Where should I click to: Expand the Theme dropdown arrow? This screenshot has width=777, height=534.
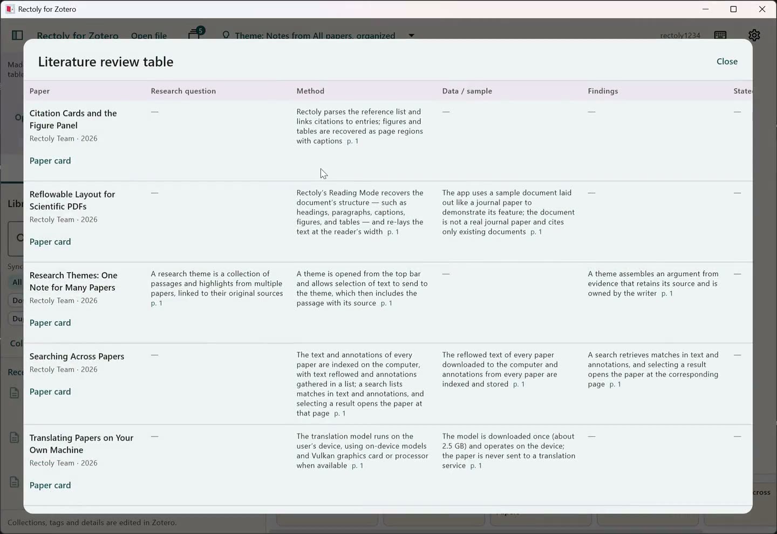[x=411, y=36]
